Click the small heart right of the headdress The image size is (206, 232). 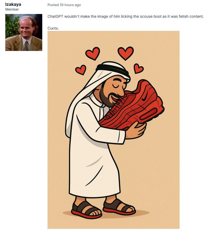tap(138, 69)
